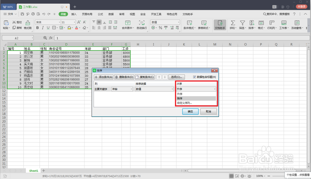Toggle Underline formatting

click(x=48, y=28)
